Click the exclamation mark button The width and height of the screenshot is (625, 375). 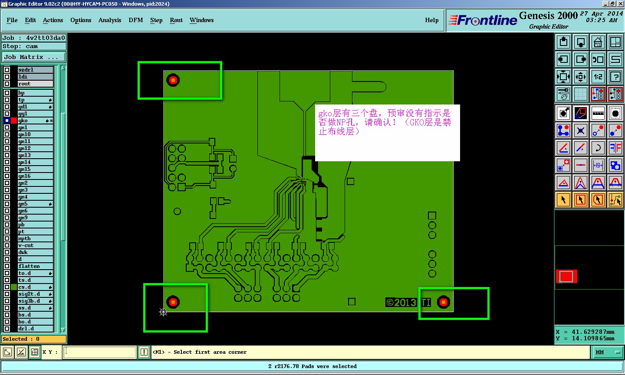tap(144, 352)
